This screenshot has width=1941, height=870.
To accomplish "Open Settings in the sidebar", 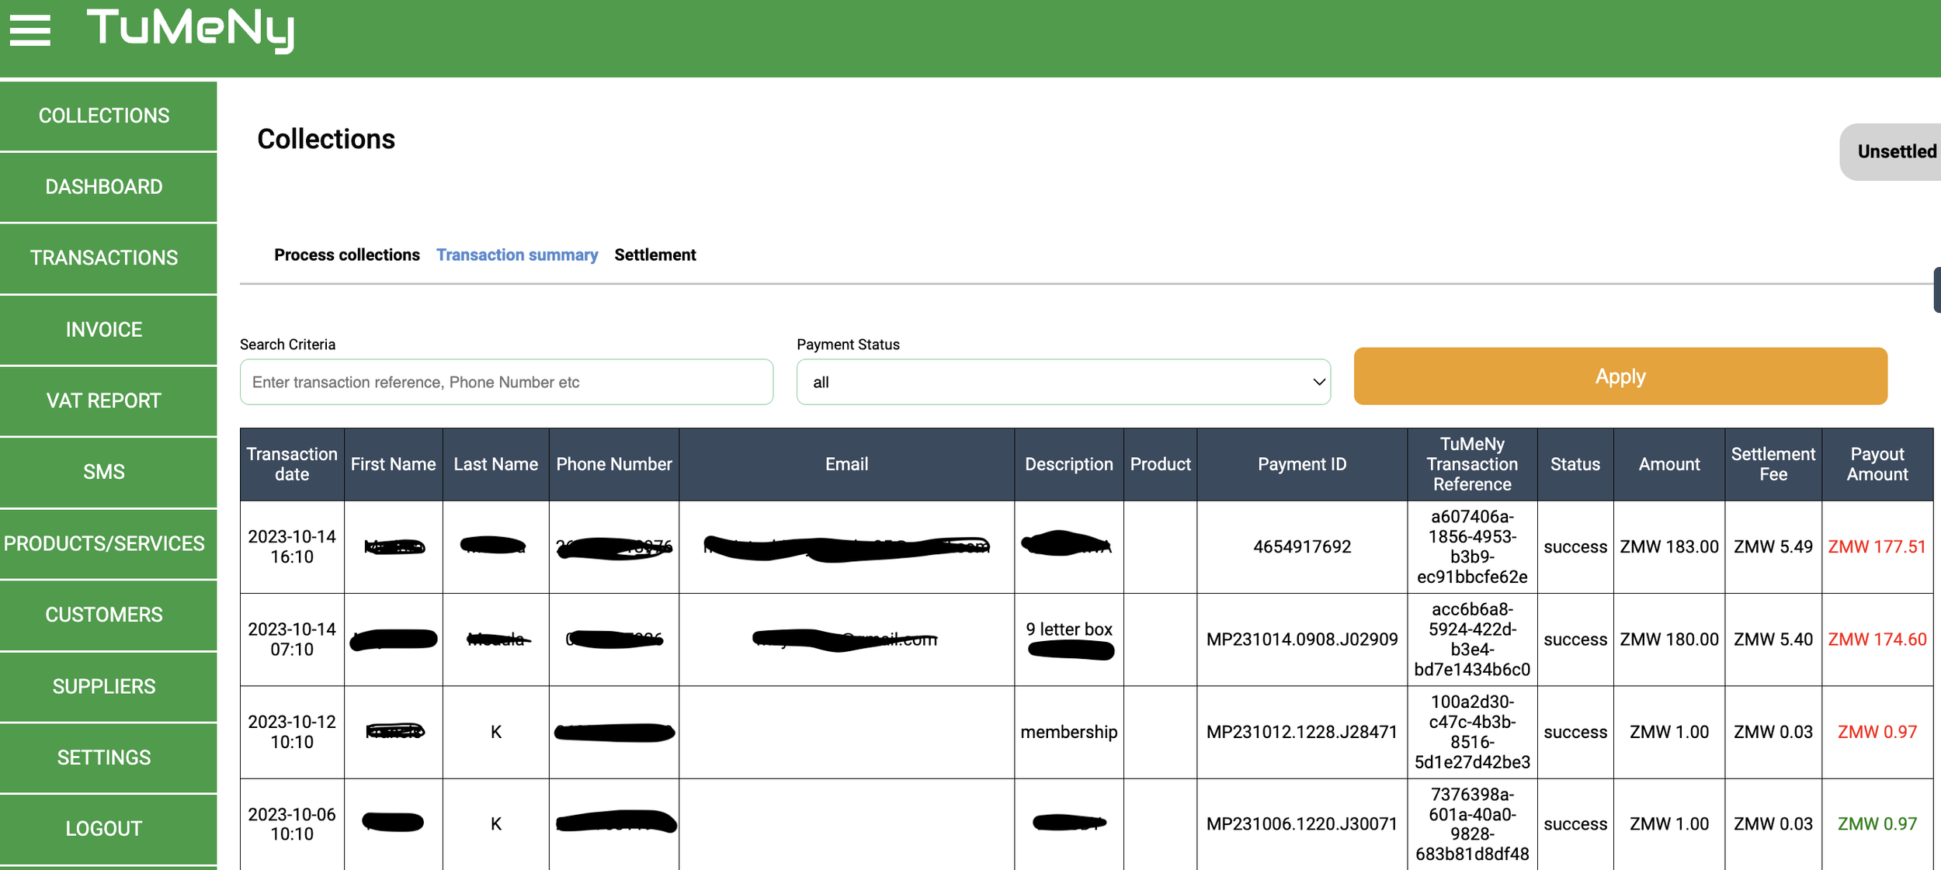I will 104,757.
